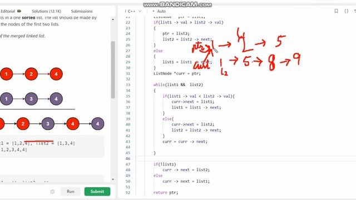Switch to the Editorial tab
356x200 pixels.
pos(8,11)
